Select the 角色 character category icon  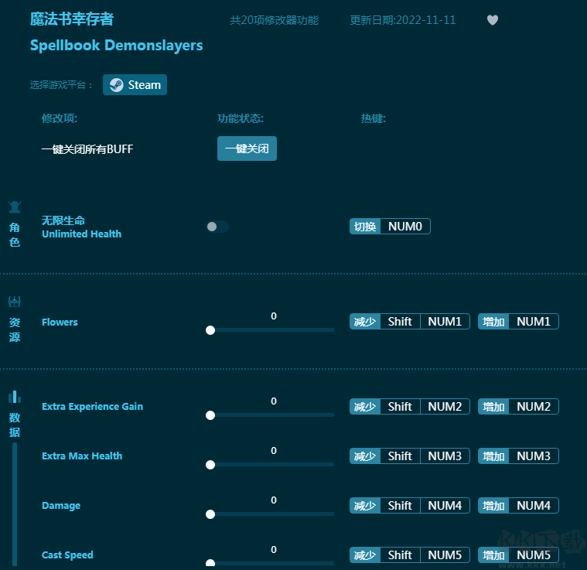point(15,207)
